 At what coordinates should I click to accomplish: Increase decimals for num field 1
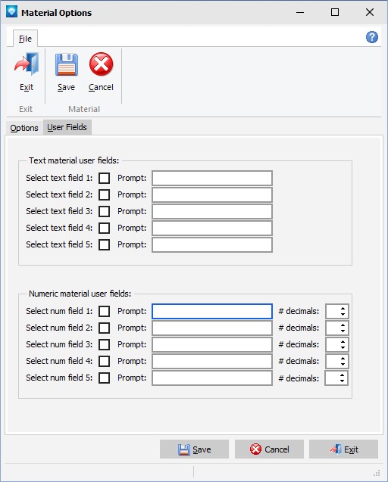343,308
